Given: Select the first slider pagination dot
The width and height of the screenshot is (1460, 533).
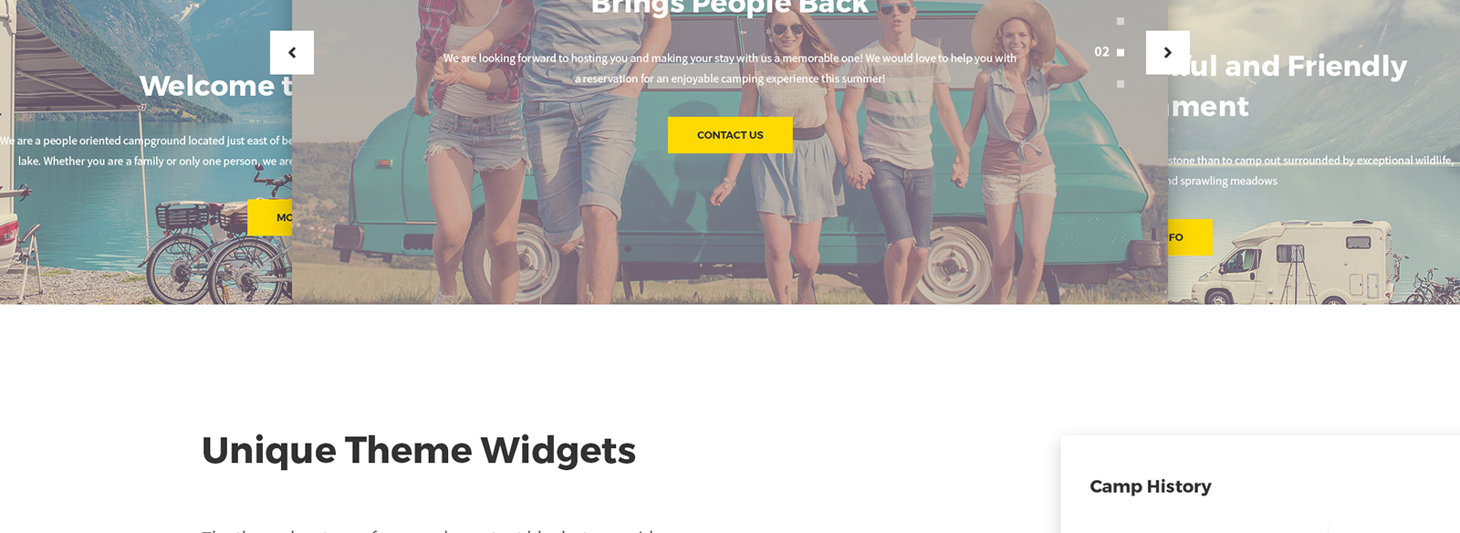Looking at the screenshot, I should (1121, 21).
